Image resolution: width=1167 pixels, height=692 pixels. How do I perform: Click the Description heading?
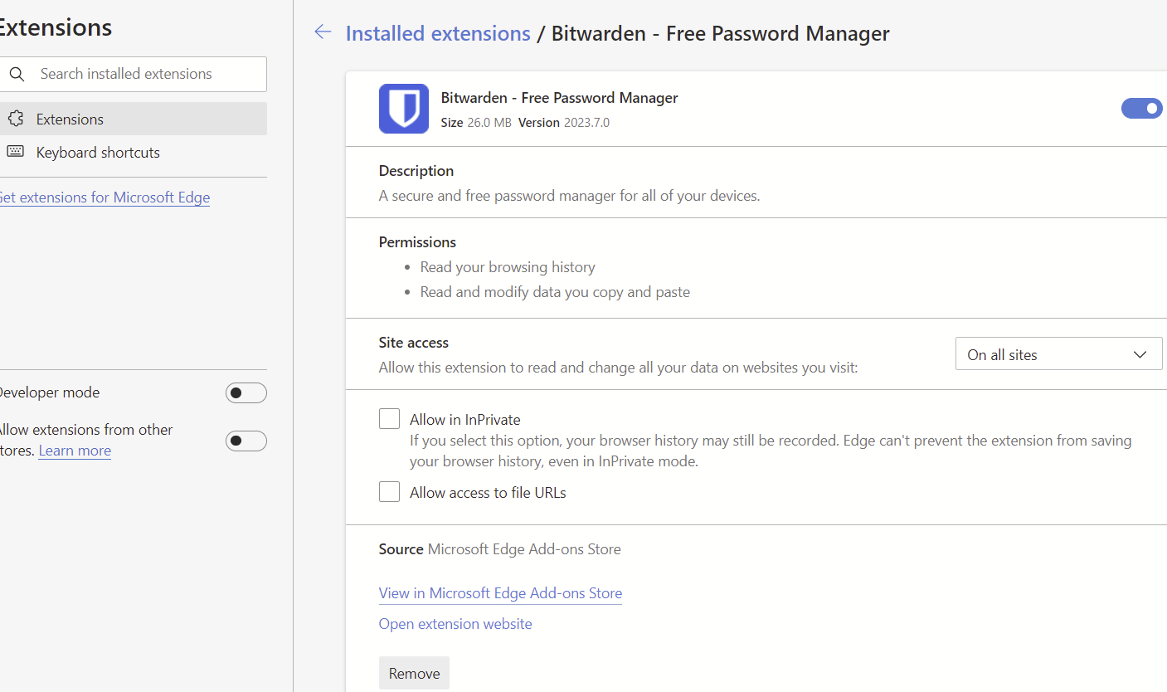point(416,171)
